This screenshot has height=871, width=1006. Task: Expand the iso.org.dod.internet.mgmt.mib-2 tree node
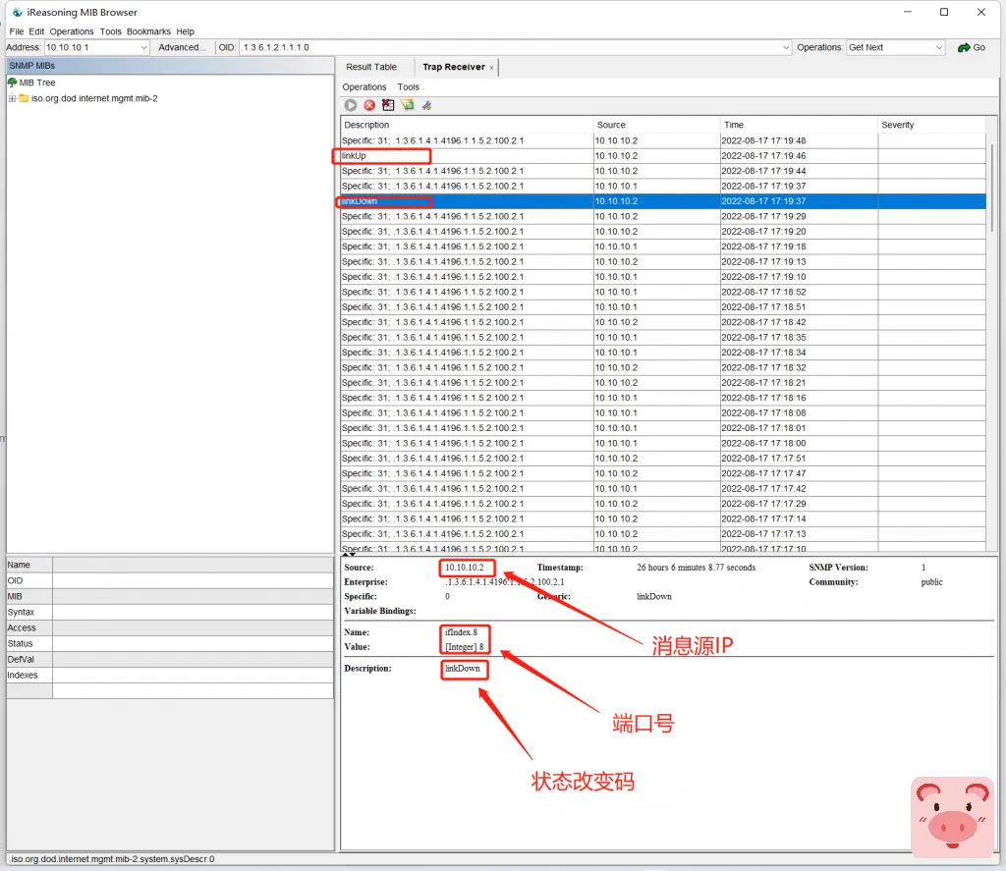click(x=12, y=98)
